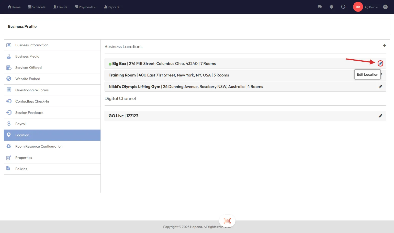Open the Reports page
Viewport: 394px width, 233px height.
click(111, 7)
